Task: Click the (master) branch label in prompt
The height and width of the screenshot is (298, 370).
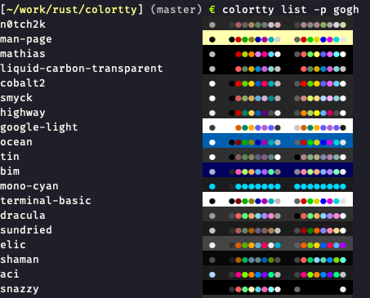Action: click(176, 10)
